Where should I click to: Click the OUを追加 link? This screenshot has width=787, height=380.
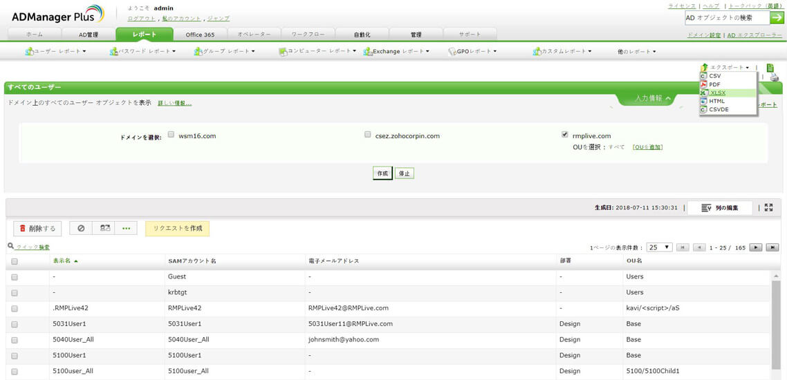[647, 147]
